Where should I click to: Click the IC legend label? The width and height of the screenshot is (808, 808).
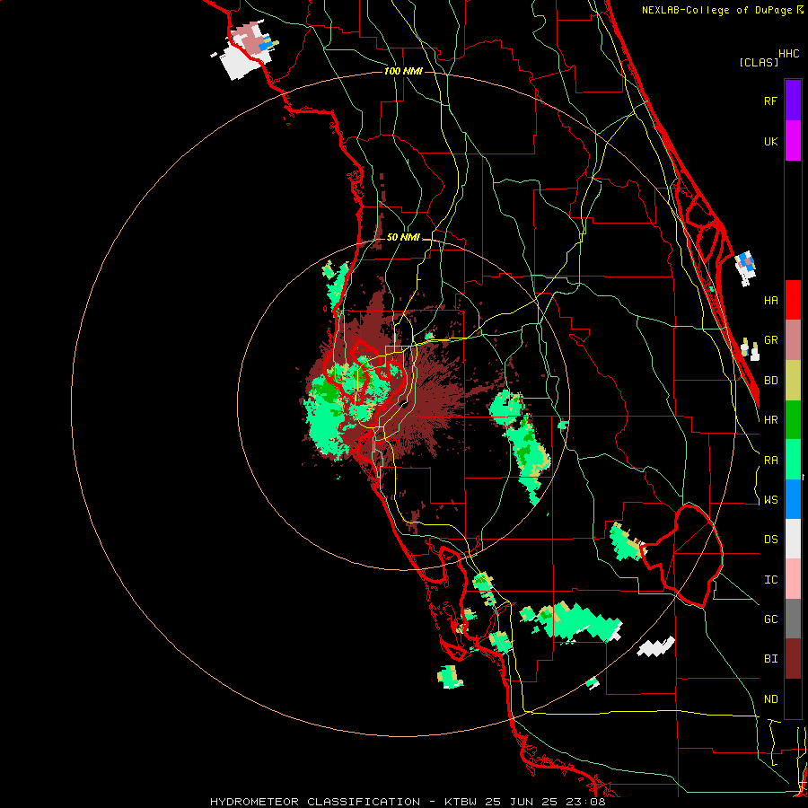point(770,580)
